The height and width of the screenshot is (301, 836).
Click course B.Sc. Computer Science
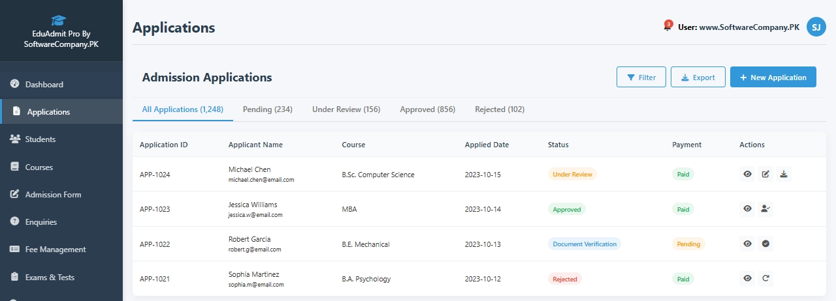(x=378, y=175)
